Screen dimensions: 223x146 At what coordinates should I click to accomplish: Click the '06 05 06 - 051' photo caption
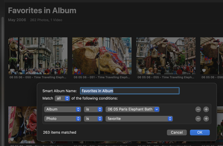point(102,77)
